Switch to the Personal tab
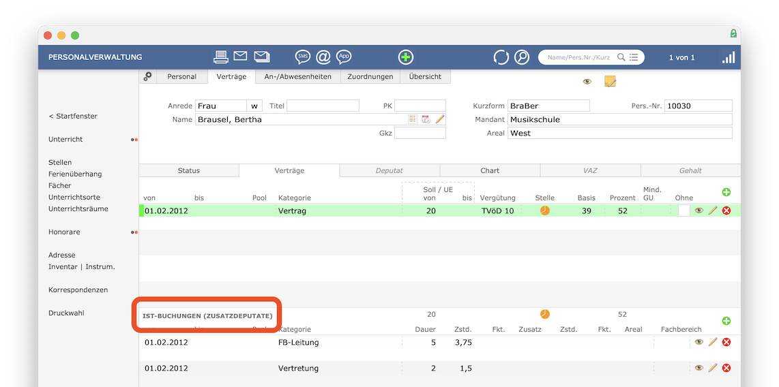Image resolution: width=779 pixels, height=387 pixels. pos(182,76)
